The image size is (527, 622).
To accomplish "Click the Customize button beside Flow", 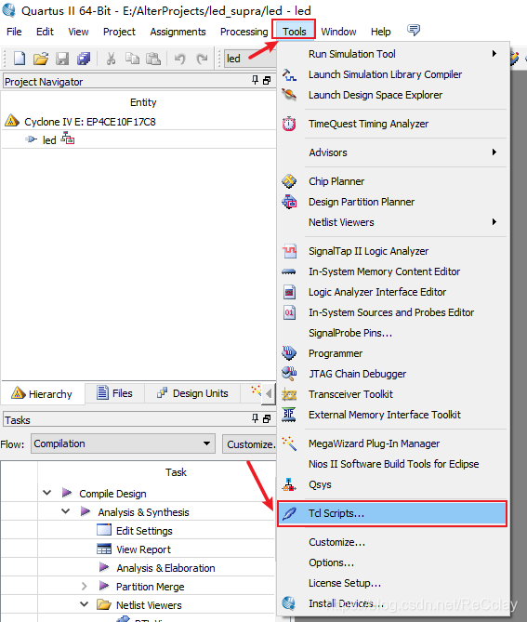I will [x=250, y=444].
